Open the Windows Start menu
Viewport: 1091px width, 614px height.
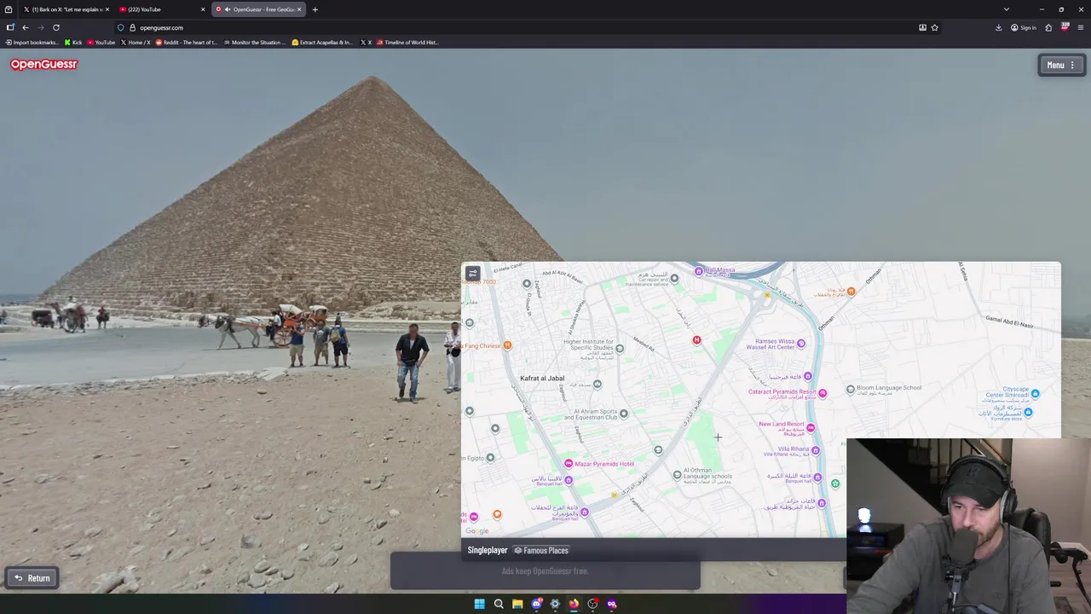click(x=479, y=604)
